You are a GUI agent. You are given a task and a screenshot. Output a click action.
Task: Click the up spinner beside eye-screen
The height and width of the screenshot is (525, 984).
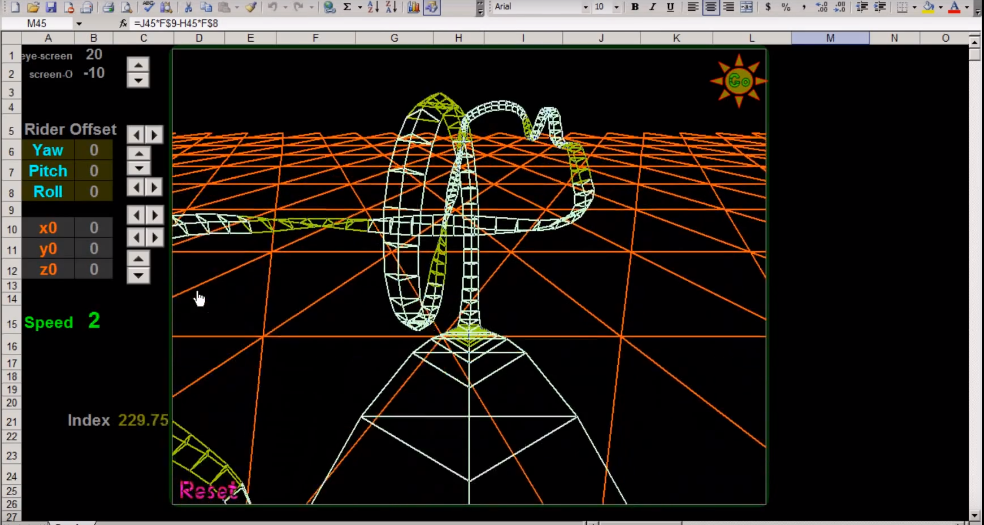click(138, 64)
